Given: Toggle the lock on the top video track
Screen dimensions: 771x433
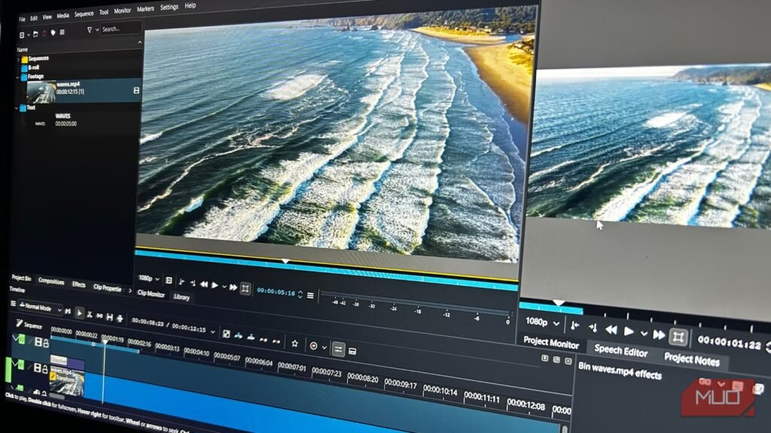Looking at the screenshot, I should point(45,344).
